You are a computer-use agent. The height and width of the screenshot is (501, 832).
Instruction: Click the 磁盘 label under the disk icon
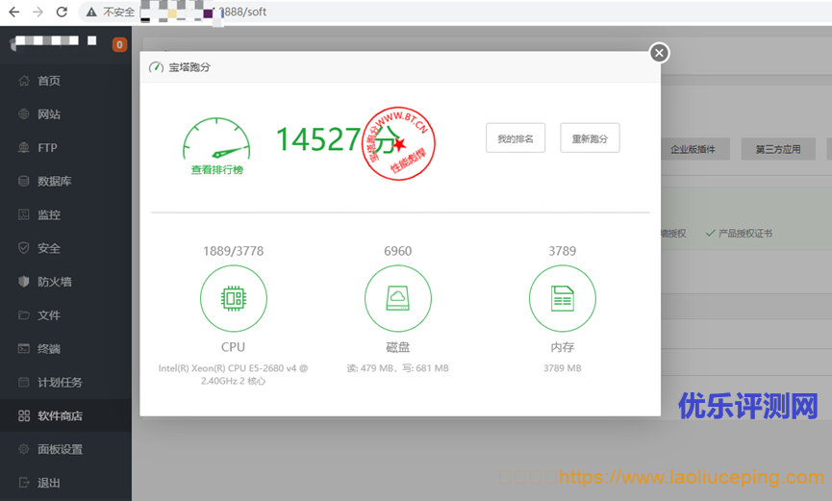point(398,346)
